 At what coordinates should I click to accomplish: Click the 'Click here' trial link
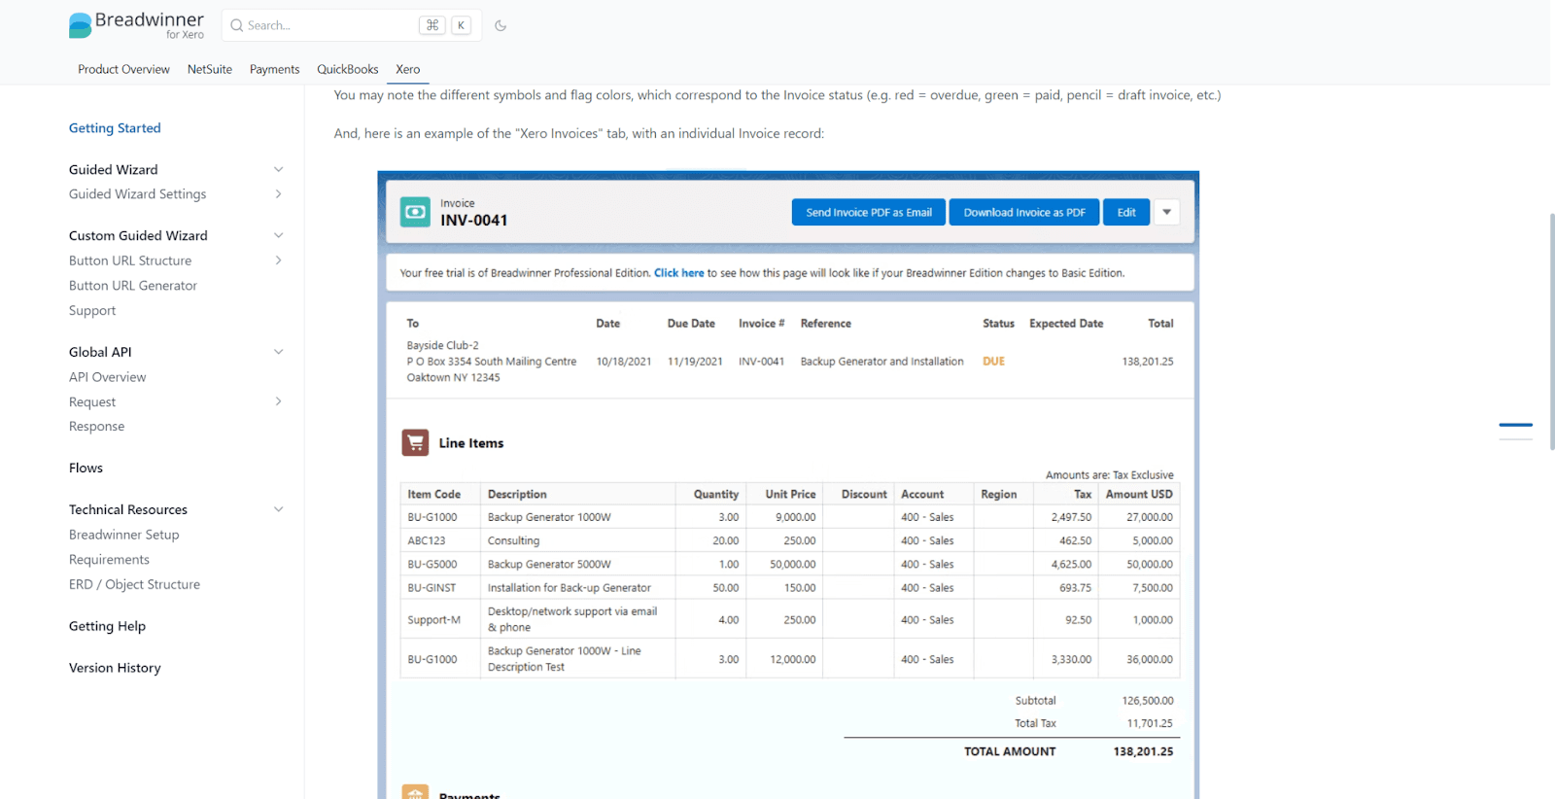(678, 273)
